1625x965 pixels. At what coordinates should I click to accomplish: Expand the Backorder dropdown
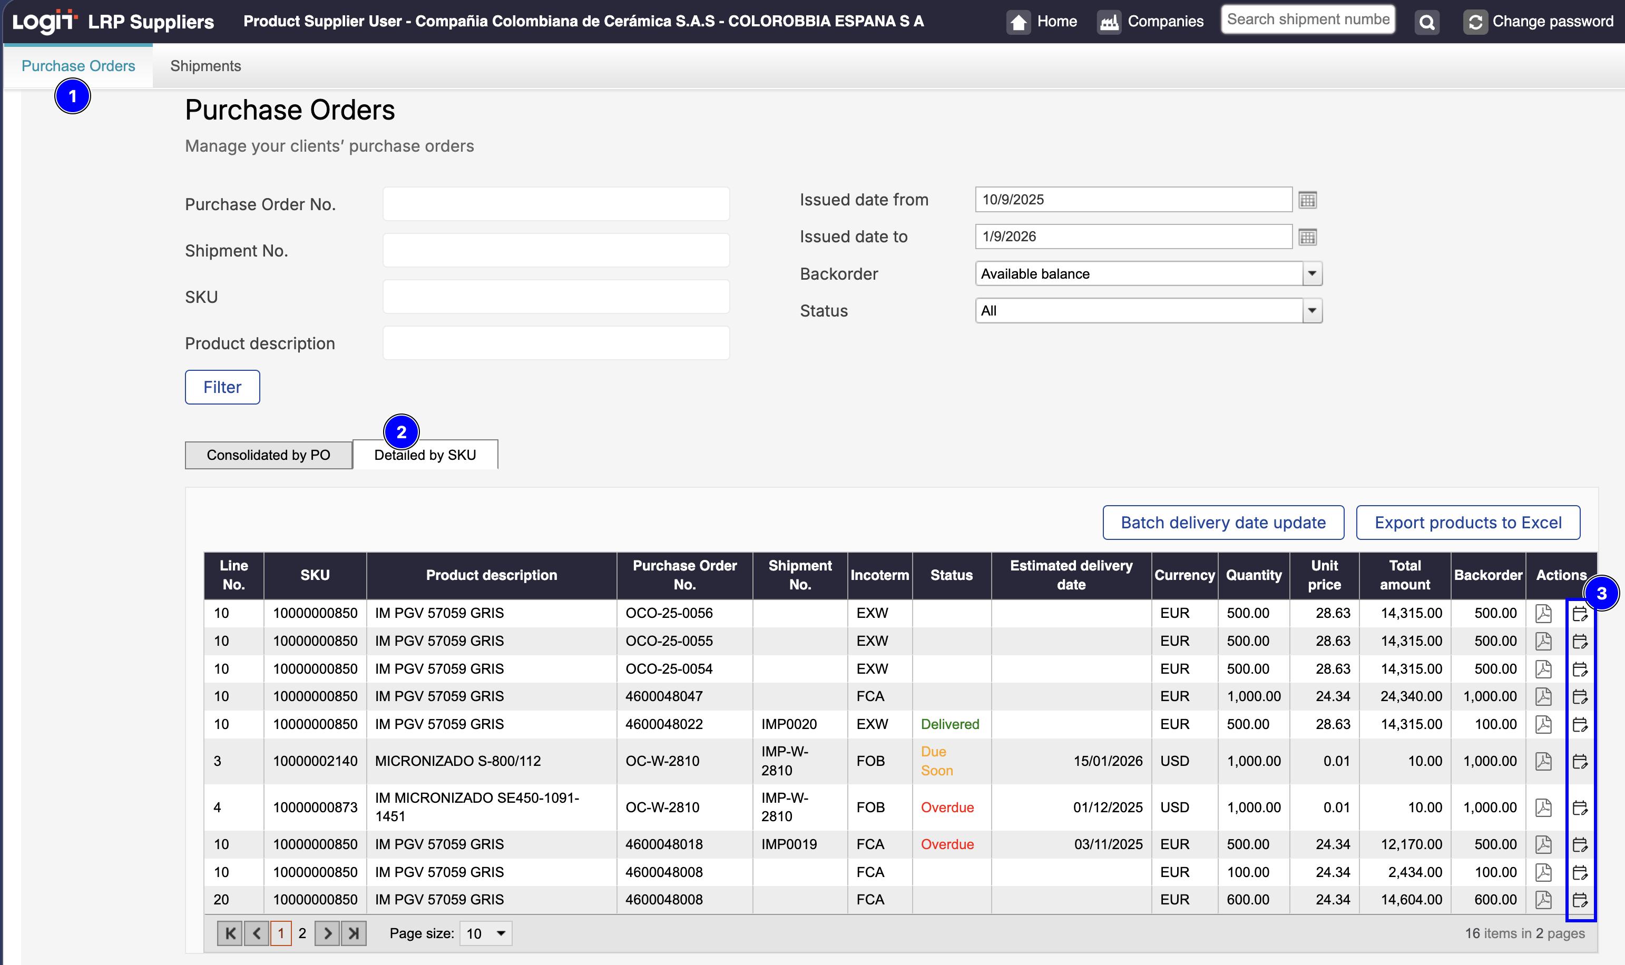[1311, 274]
